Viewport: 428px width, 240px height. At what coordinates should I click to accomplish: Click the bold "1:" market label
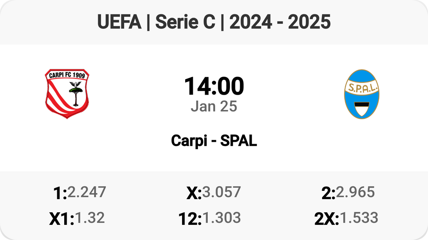60,193
